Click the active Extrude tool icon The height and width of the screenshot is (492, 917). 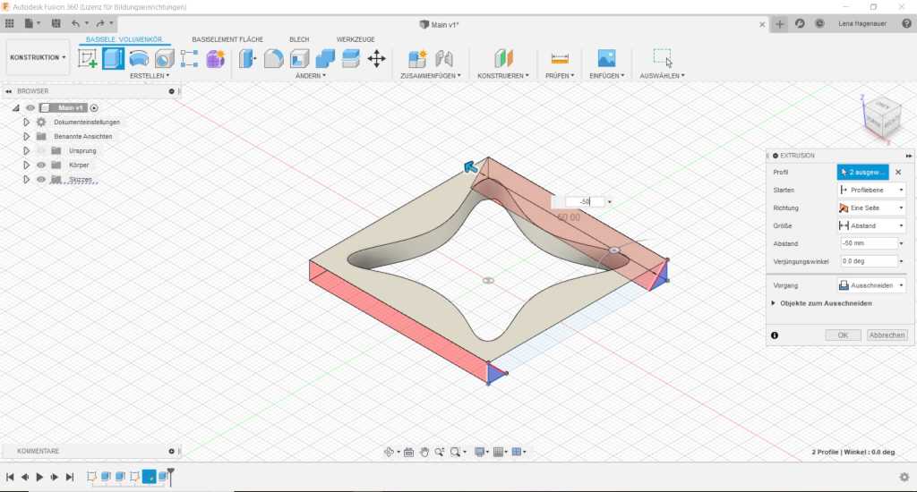click(x=113, y=58)
